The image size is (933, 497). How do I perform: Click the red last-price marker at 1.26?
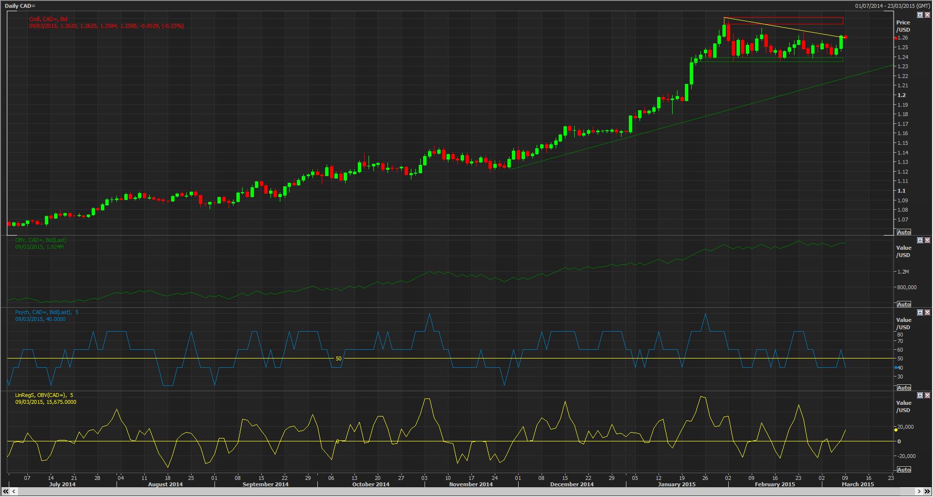click(896, 38)
